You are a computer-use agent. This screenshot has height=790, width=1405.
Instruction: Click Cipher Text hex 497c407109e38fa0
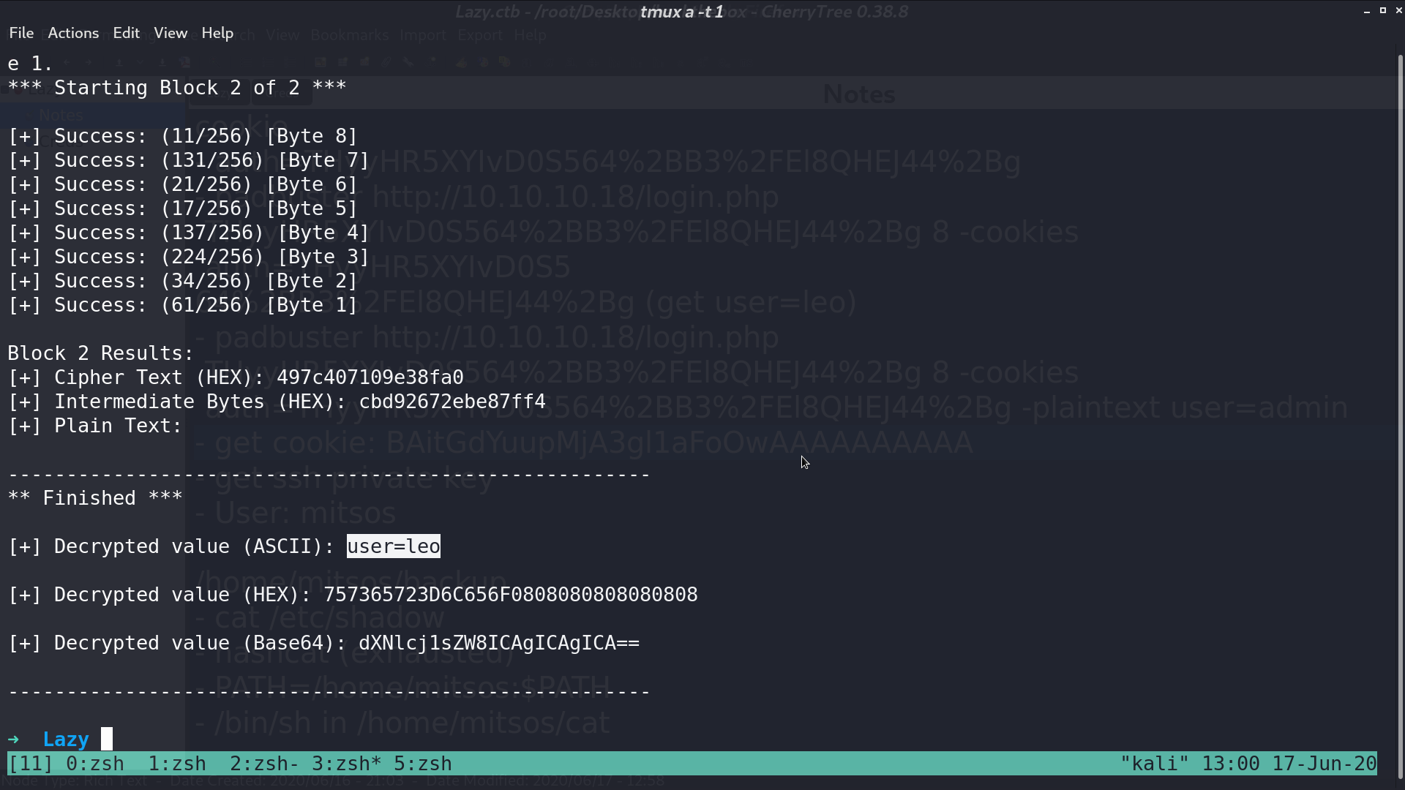(370, 377)
